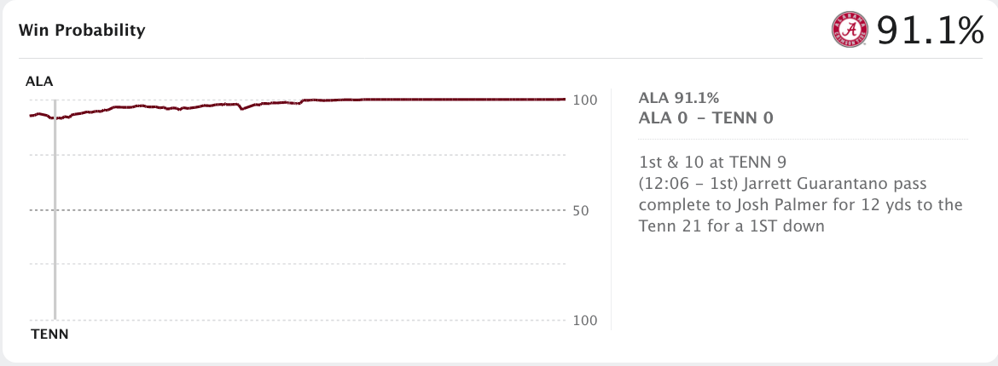Click the gray vertical play marker line
Screen dimensions: 998x366
55,209
